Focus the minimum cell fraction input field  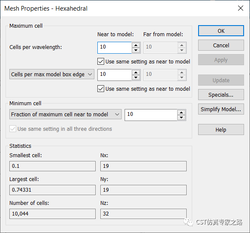[151, 115]
